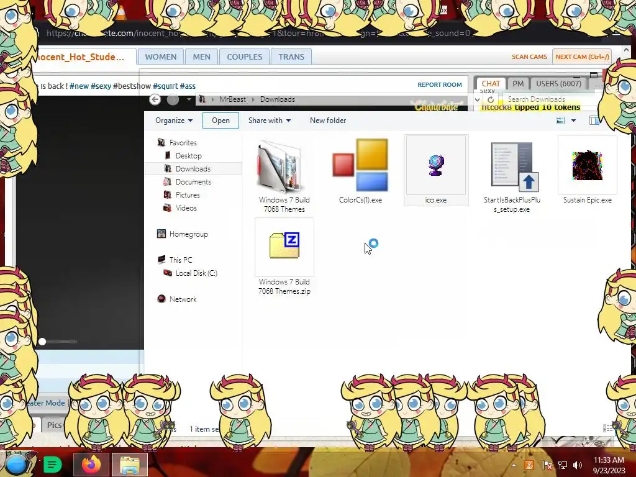Select Network in navigation pane
This screenshot has height=477, width=636.
tap(183, 299)
